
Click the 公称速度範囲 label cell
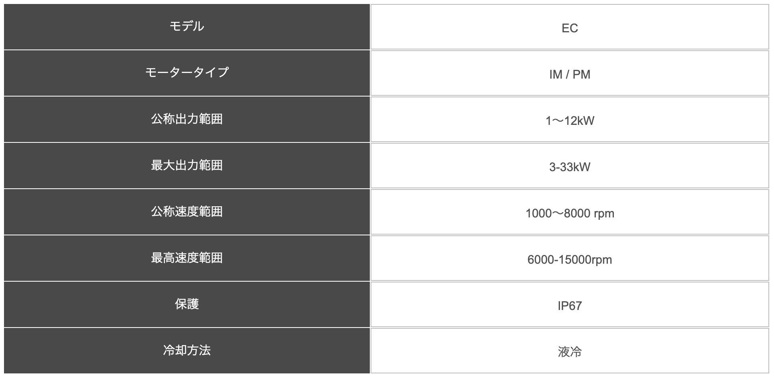coord(187,212)
